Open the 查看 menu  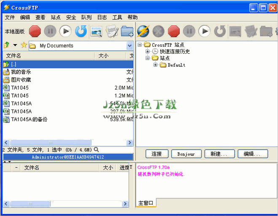click(x=40, y=17)
